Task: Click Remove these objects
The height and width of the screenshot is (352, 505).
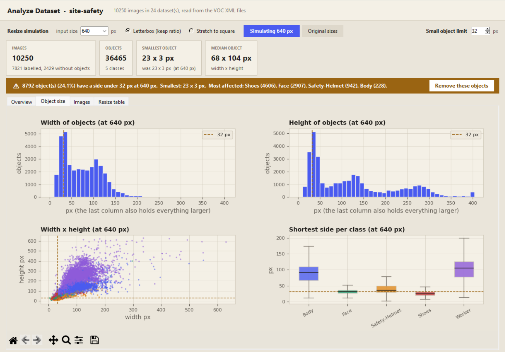Action: tap(462, 86)
